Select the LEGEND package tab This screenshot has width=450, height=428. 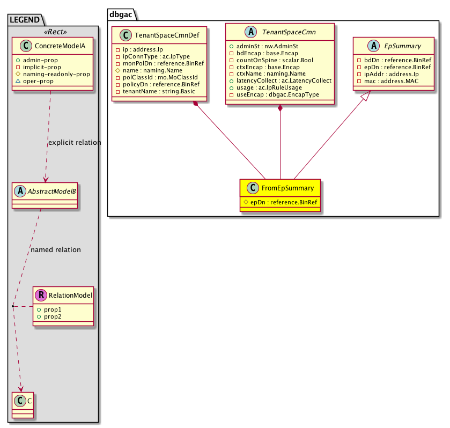click(25, 20)
